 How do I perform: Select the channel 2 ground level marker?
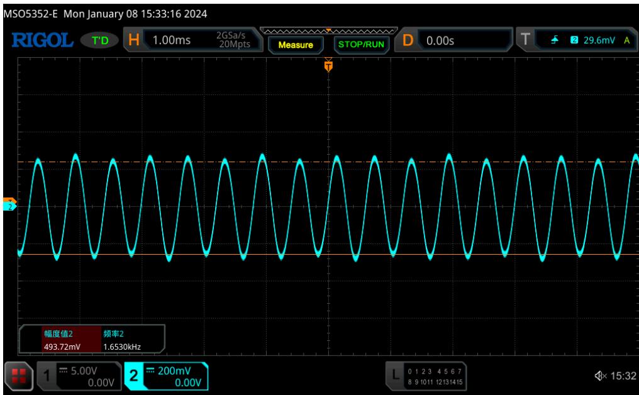(9, 206)
